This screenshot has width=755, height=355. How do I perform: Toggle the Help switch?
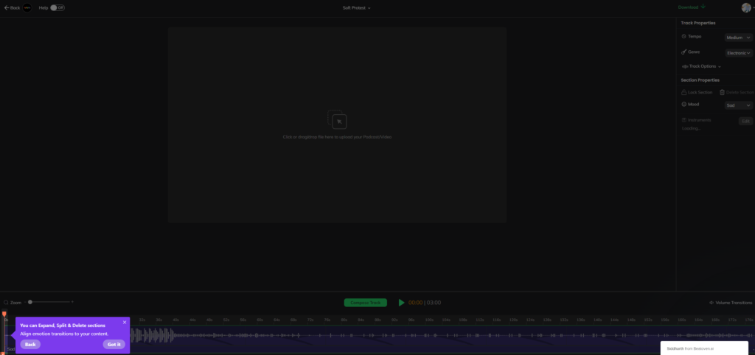click(x=58, y=7)
